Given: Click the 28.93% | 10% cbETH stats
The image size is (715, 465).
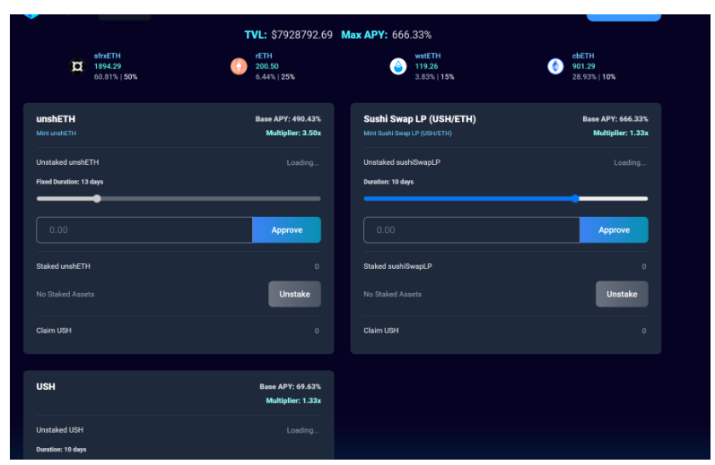Looking at the screenshot, I should click(x=594, y=77).
